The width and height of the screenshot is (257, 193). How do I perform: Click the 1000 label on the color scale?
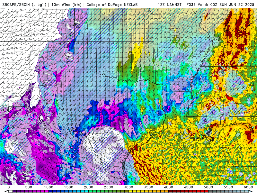(x=49, y=187)
